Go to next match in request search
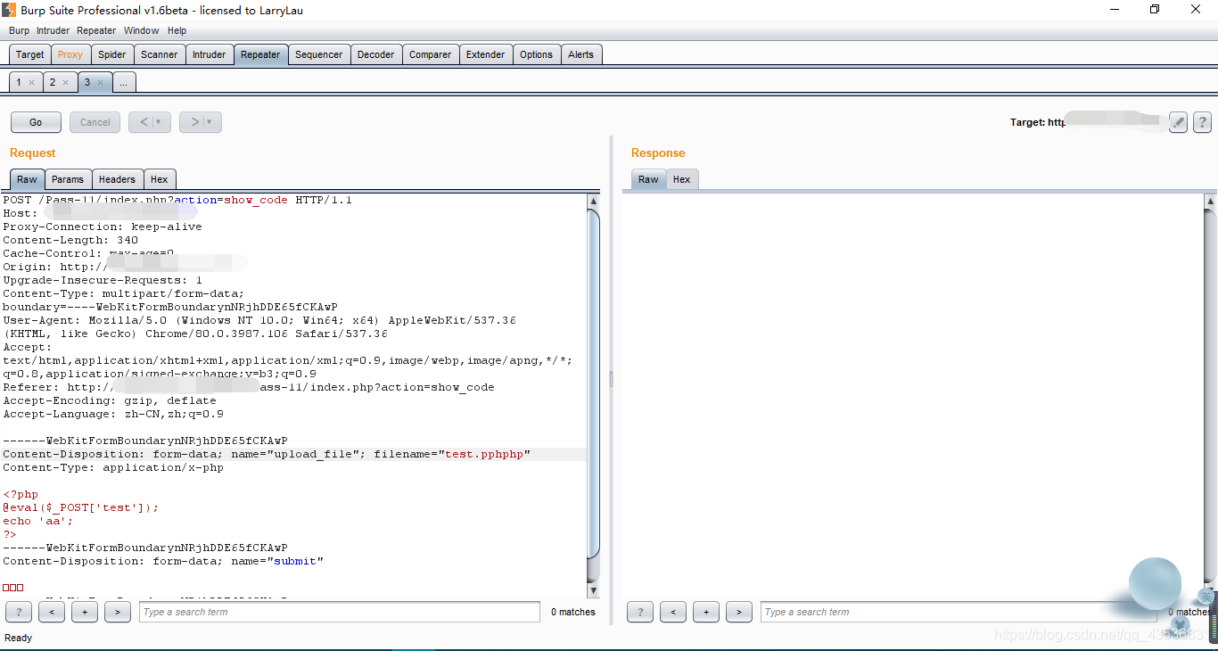Screen dimensions: 1218x651 point(118,612)
